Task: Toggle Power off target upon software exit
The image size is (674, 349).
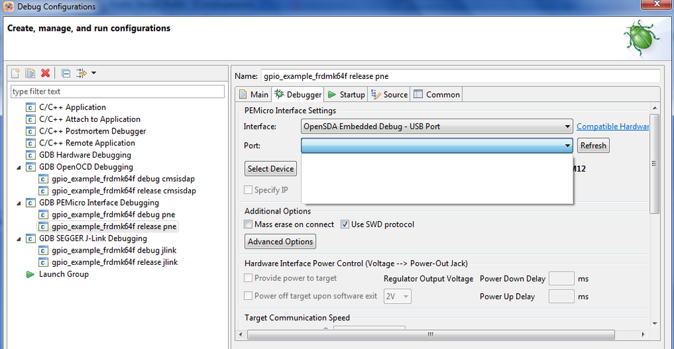Action: coord(248,296)
